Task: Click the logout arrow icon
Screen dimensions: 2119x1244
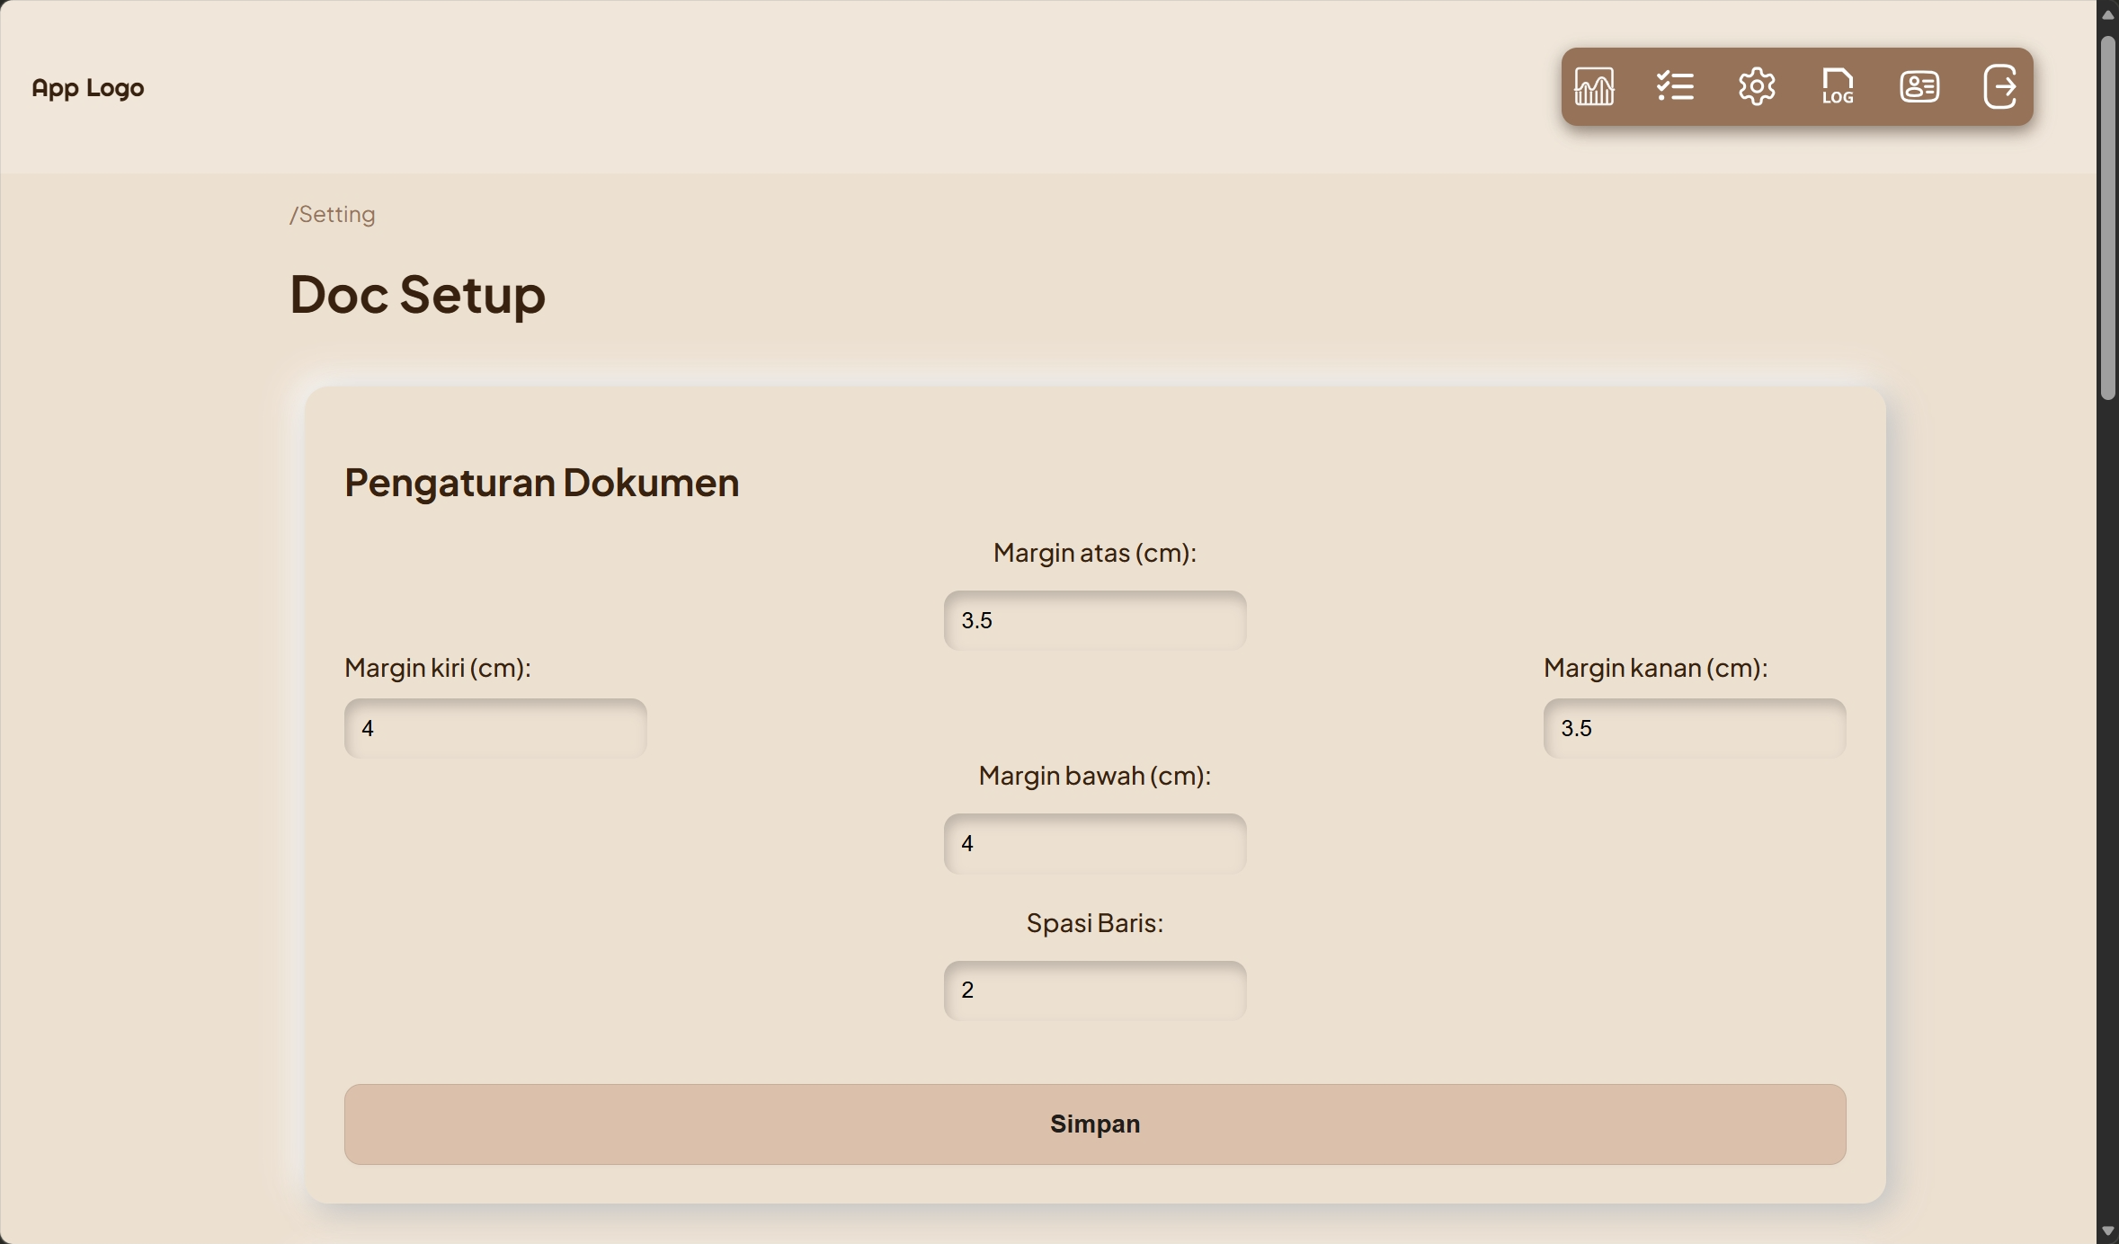Action: pos(2000,87)
